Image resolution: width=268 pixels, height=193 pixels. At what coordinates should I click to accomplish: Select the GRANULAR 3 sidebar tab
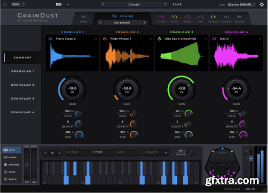pyautogui.click(x=23, y=99)
